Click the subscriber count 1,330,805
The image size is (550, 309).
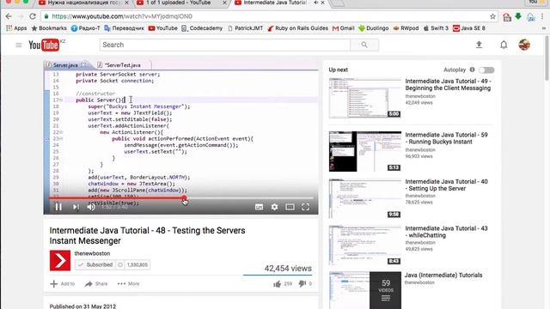(x=137, y=265)
